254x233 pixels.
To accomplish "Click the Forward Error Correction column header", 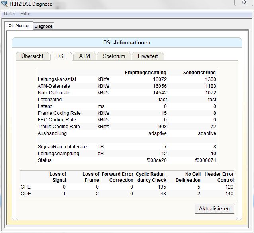I will [117, 177].
